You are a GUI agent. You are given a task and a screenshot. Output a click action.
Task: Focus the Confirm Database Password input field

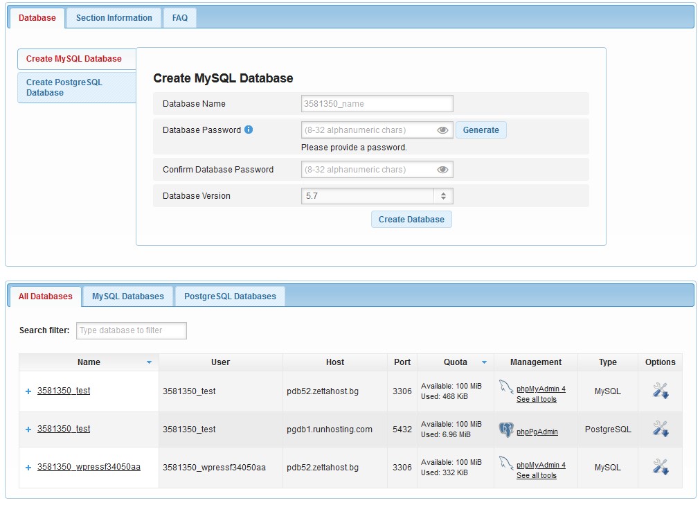click(x=377, y=170)
